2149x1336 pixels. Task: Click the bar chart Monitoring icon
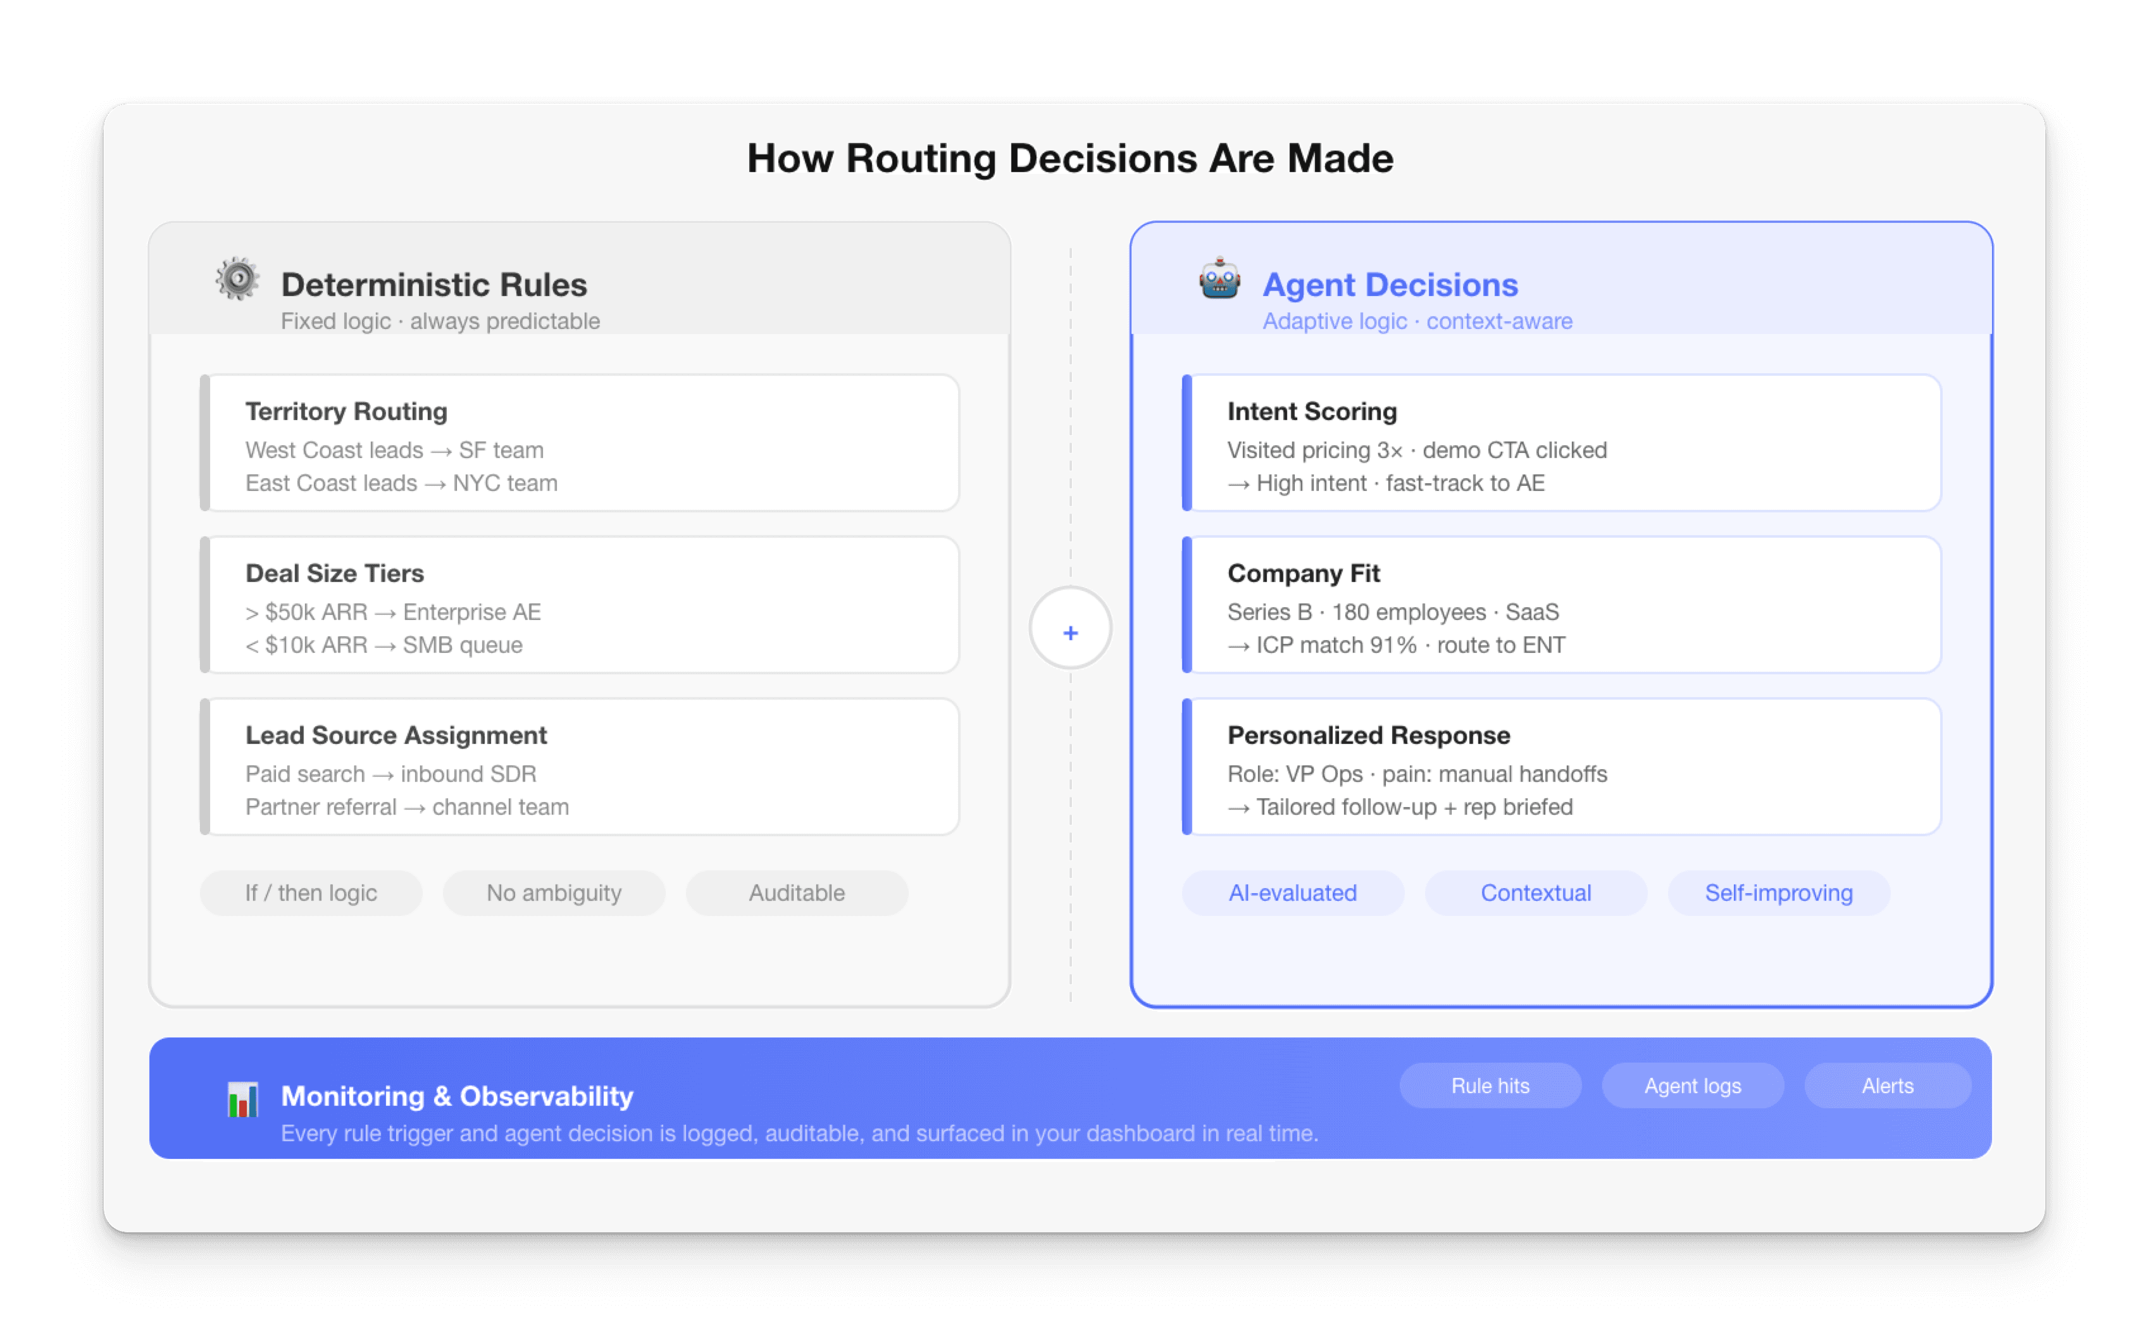pyautogui.click(x=242, y=1099)
